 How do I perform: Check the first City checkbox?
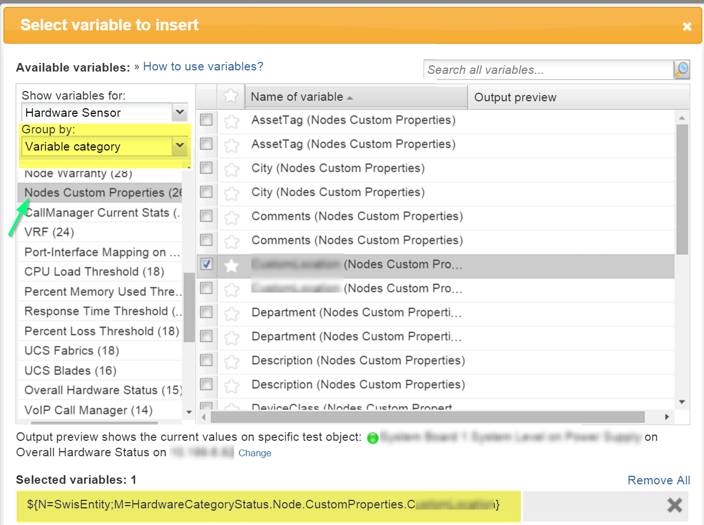pos(206,168)
